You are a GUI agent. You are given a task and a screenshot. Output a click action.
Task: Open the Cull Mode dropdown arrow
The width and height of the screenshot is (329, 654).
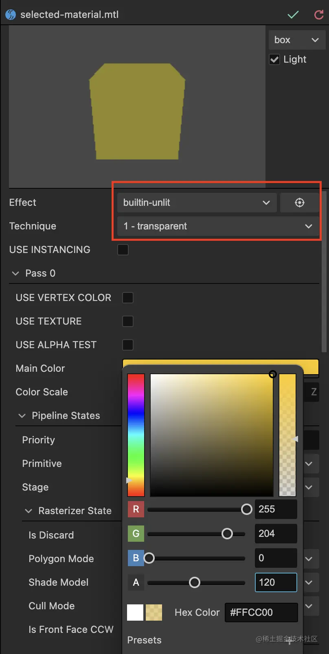309,606
